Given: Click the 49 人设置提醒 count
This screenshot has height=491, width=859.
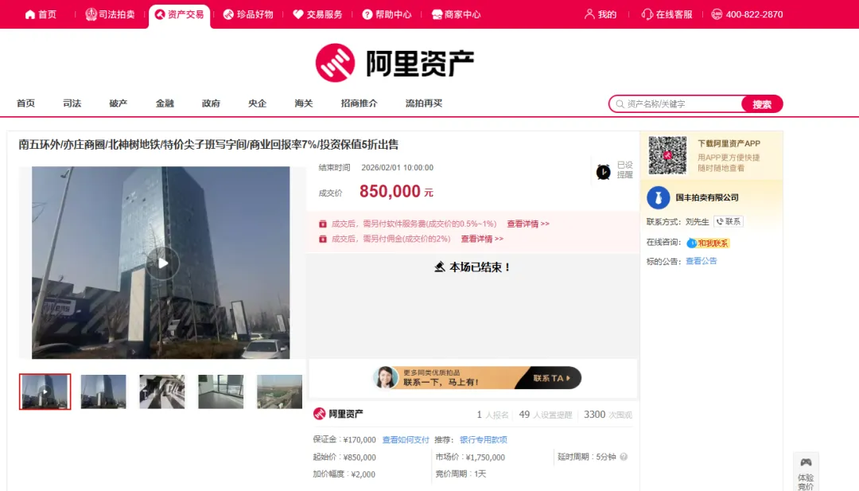Looking at the screenshot, I should 545,415.
